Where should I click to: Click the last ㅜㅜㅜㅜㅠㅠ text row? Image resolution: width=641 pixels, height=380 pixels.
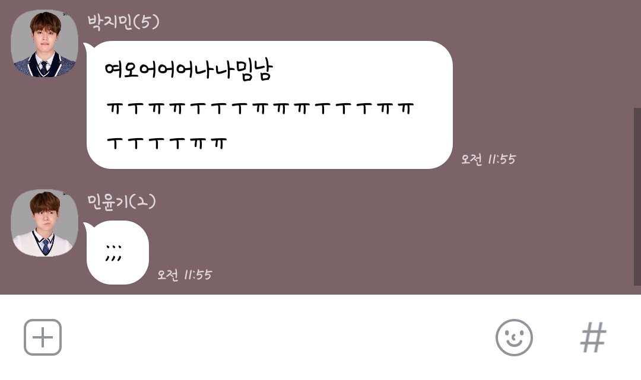coord(167,143)
